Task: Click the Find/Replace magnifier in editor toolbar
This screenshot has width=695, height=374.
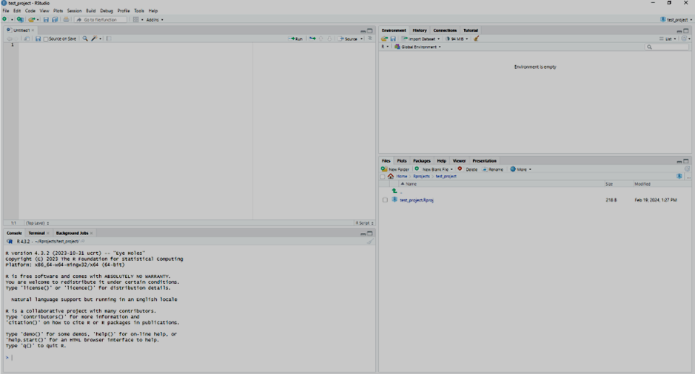Action: coord(85,39)
